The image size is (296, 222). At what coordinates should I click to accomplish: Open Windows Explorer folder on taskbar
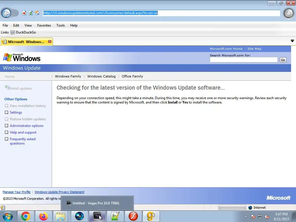click(60, 216)
